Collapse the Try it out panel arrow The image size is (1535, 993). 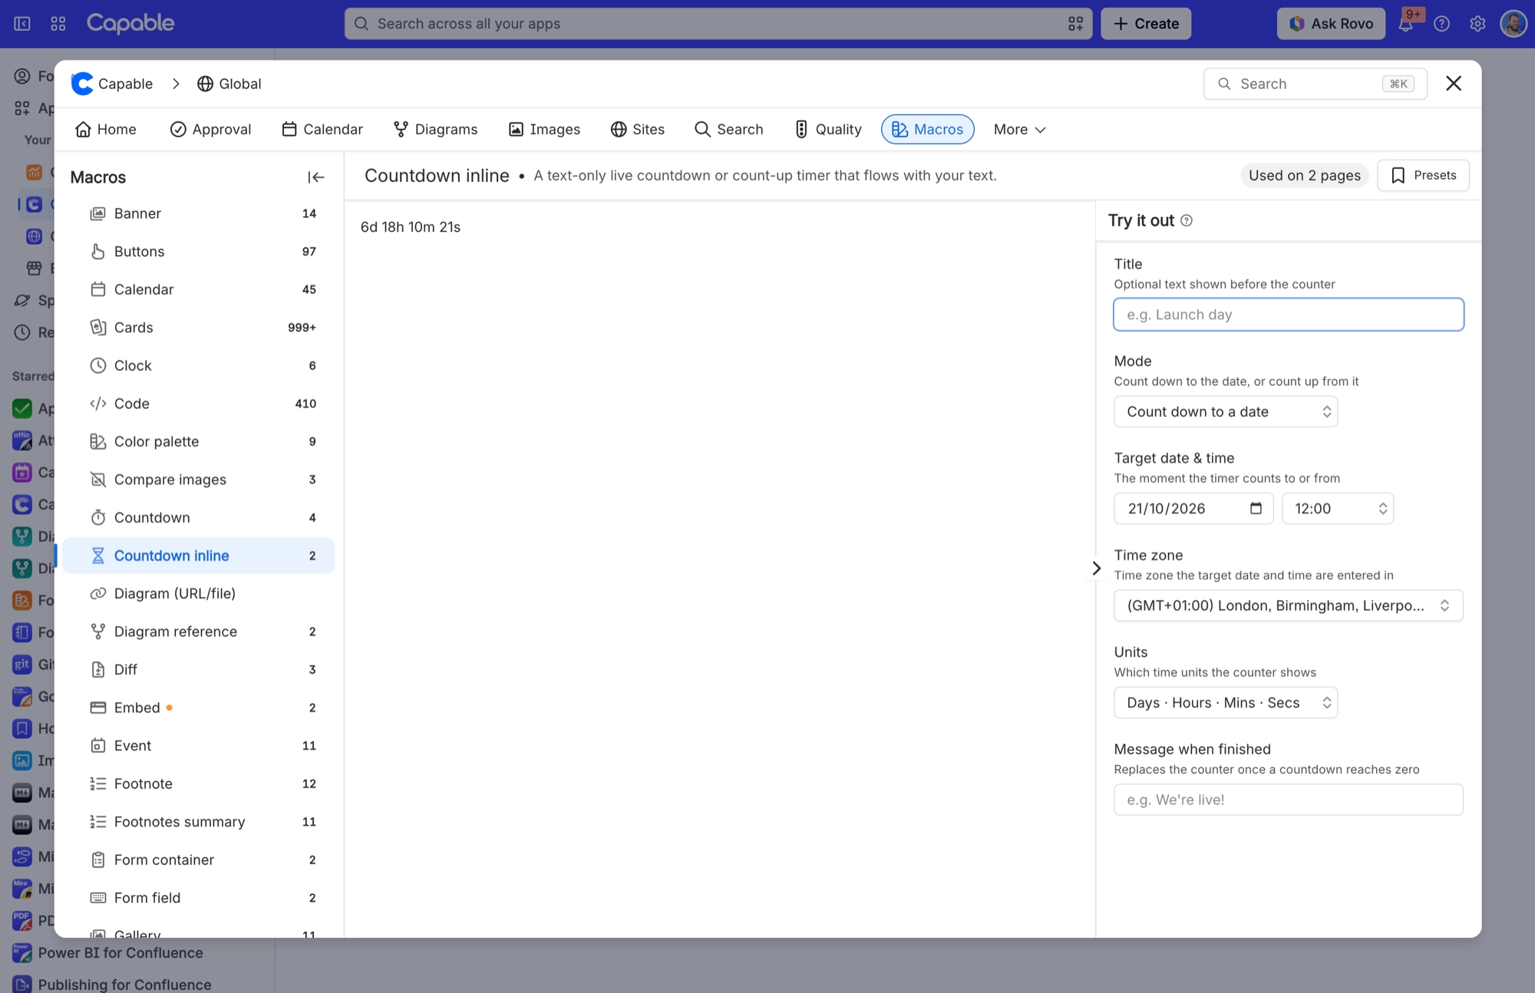click(1096, 568)
